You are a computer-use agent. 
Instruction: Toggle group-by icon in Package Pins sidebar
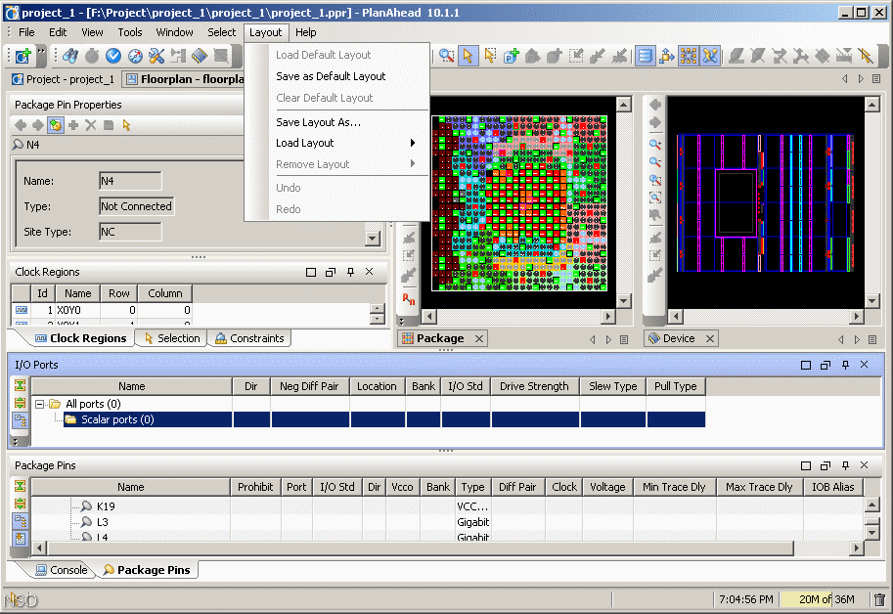point(21,520)
